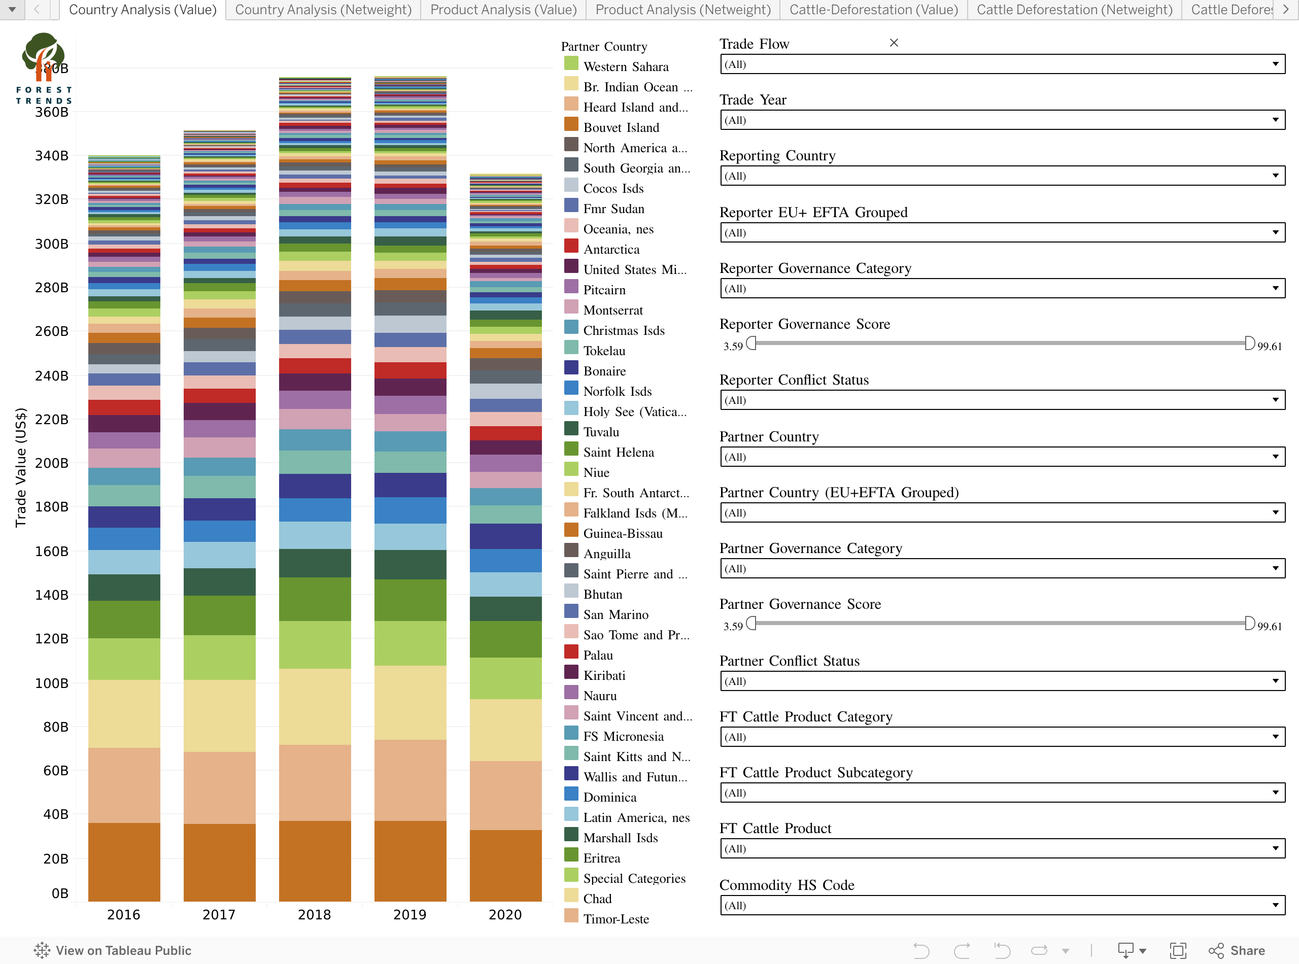Open the Reporting Country dropdown
Screen dimensions: 1299x964
click(1275, 176)
